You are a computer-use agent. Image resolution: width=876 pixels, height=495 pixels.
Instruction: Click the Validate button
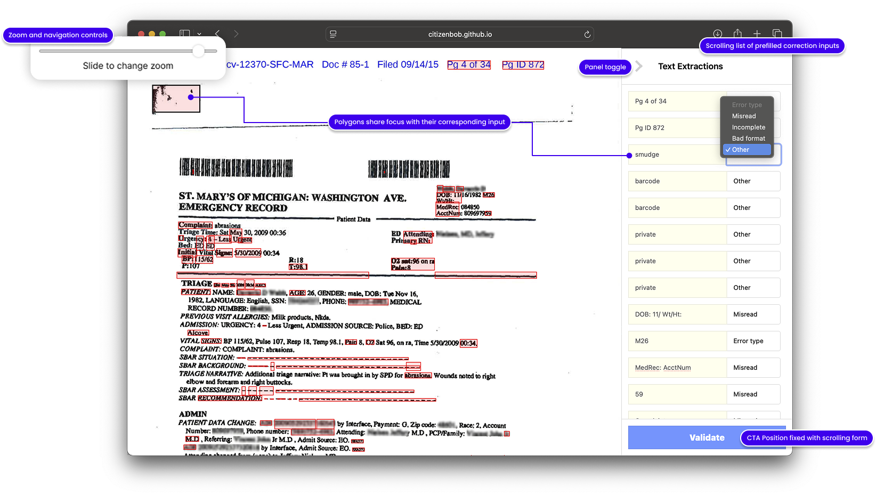[x=707, y=437]
